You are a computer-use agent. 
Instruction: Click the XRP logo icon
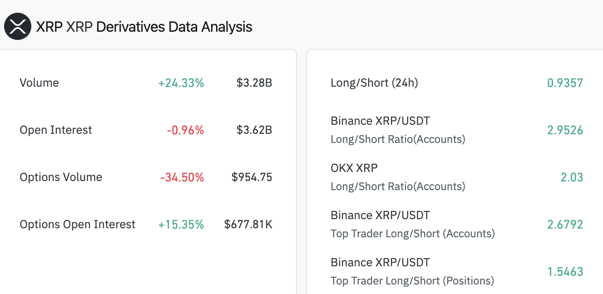(18, 26)
